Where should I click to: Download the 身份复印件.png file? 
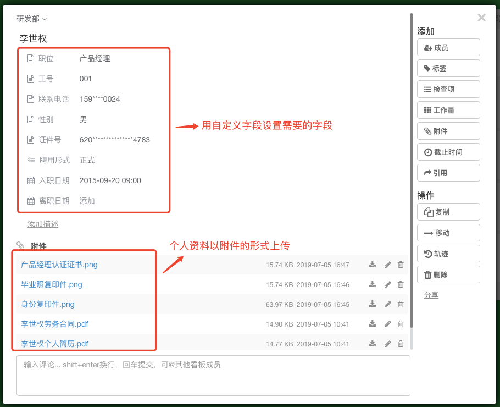pyautogui.click(x=373, y=304)
